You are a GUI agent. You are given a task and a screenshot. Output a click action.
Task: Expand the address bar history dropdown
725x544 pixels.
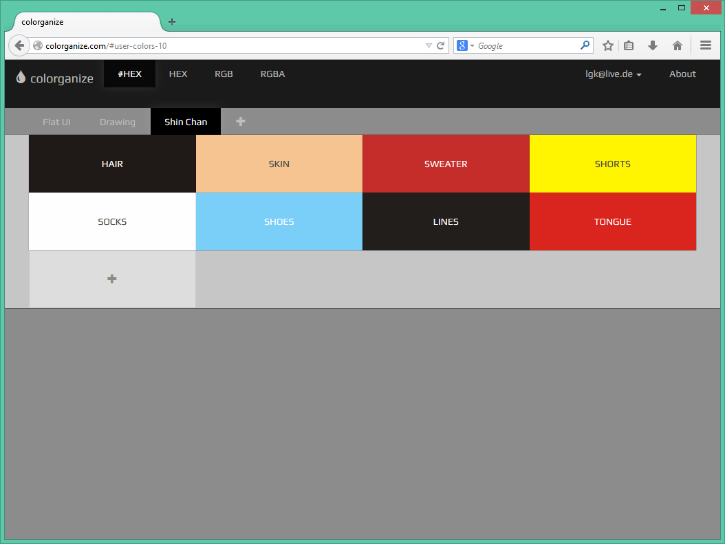pos(428,45)
